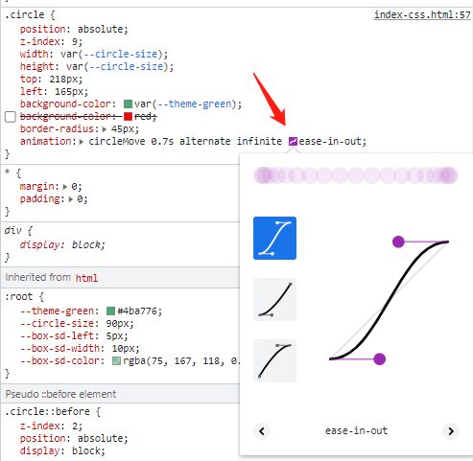Select the ease-in curve preset thumbnail
The image size is (473, 461).
(274, 300)
